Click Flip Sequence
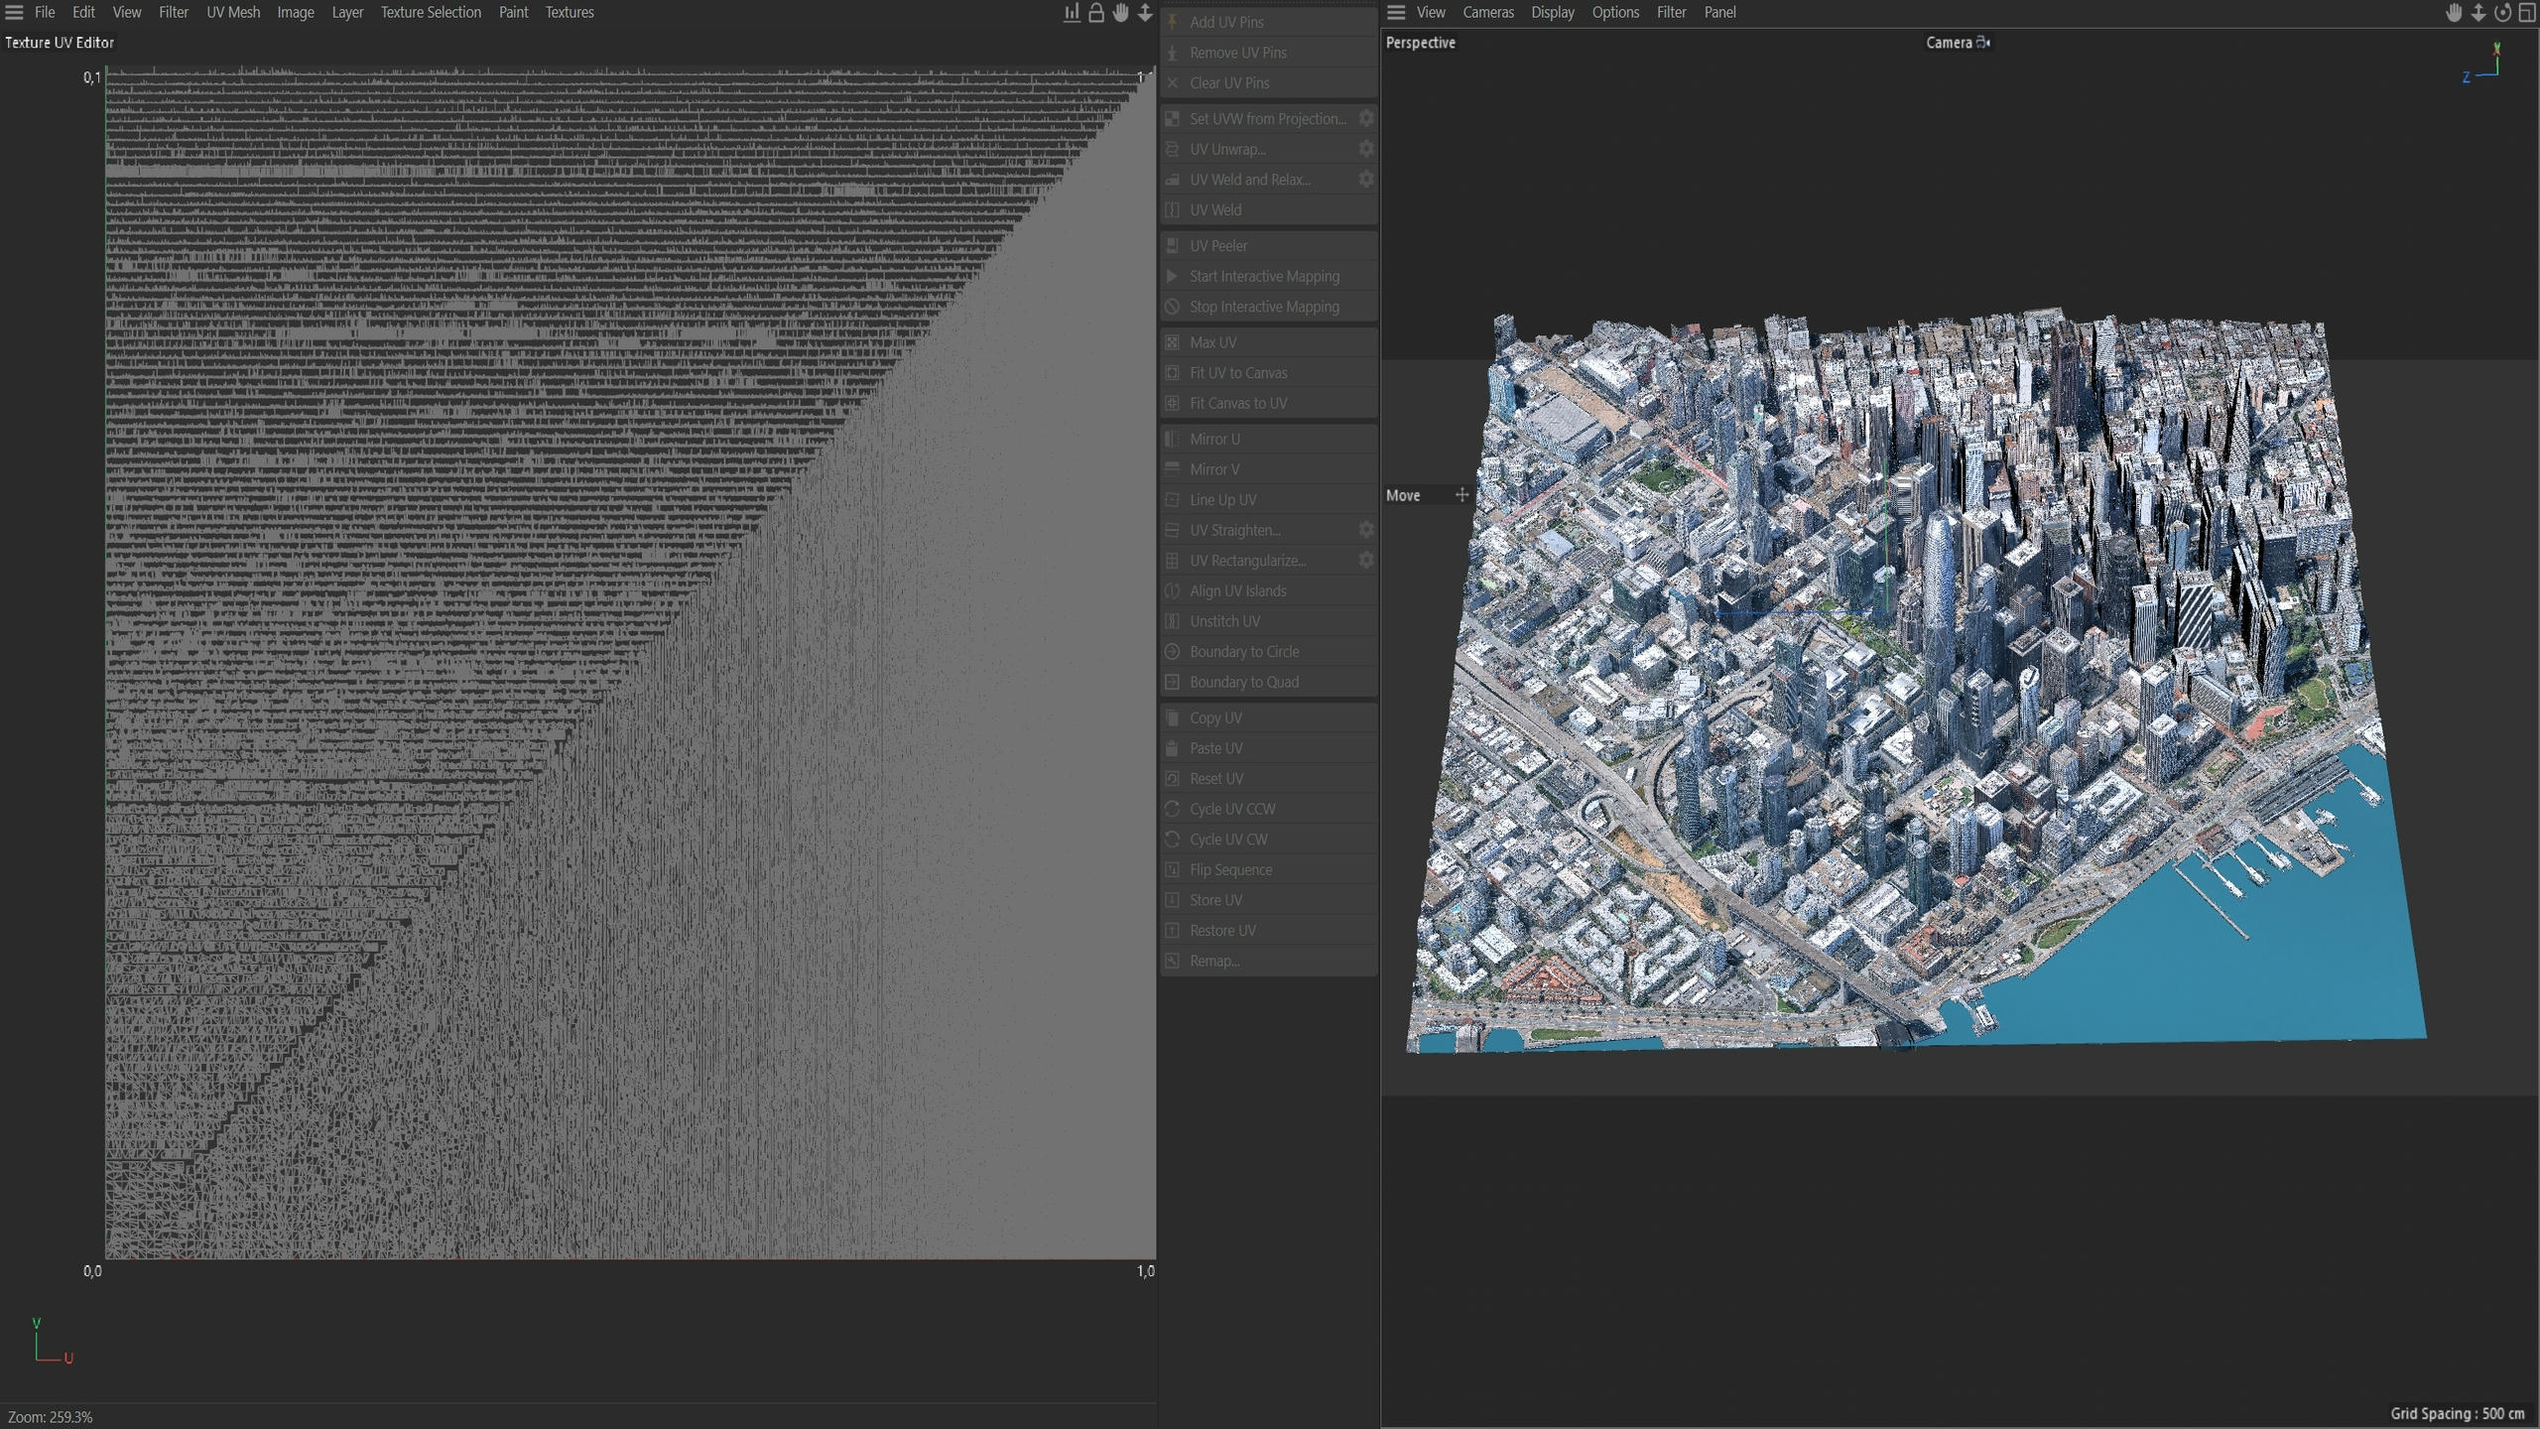This screenshot has height=1429, width=2540. pyautogui.click(x=1268, y=870)
